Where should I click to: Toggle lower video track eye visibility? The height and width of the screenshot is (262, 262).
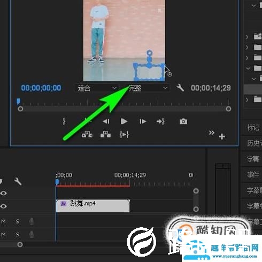(x=3, y=206)
